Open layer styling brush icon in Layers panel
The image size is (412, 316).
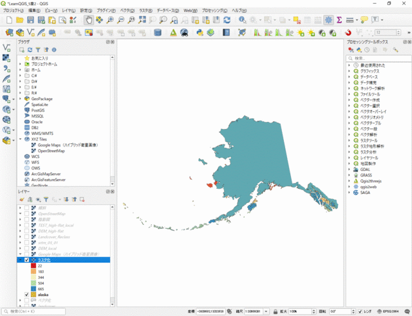click(x=22, y=200)
